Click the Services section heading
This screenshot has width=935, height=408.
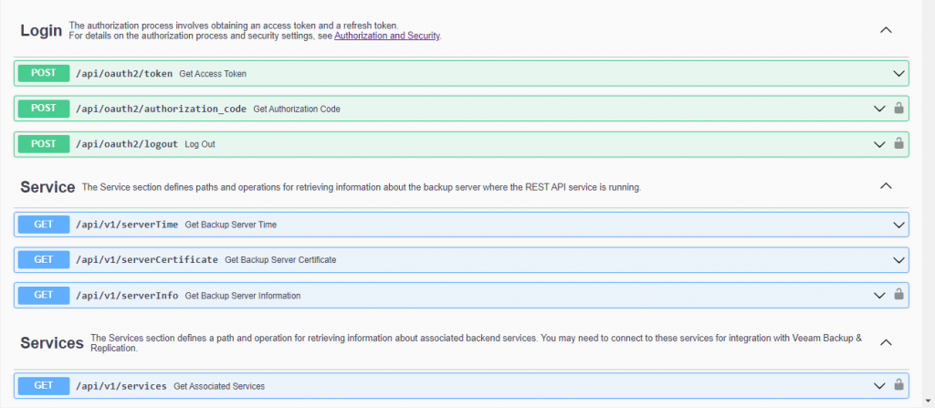(52, 343)
